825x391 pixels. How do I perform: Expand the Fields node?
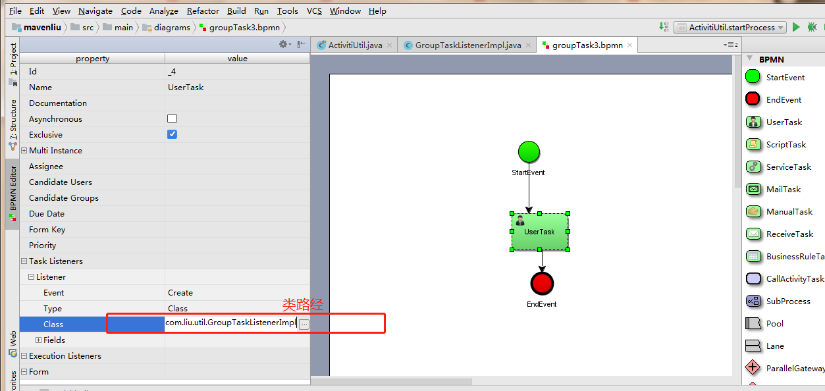click(39, 340)
